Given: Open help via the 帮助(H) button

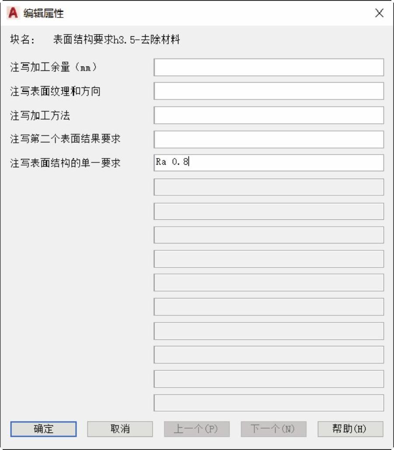Looking at the screenshot, I should point(350,429).
